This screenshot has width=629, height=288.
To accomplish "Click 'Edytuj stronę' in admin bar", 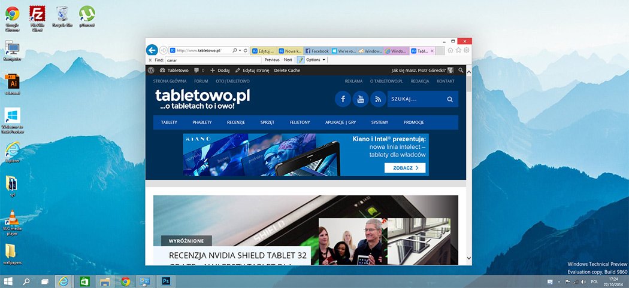I will click(x=252, y=71).
